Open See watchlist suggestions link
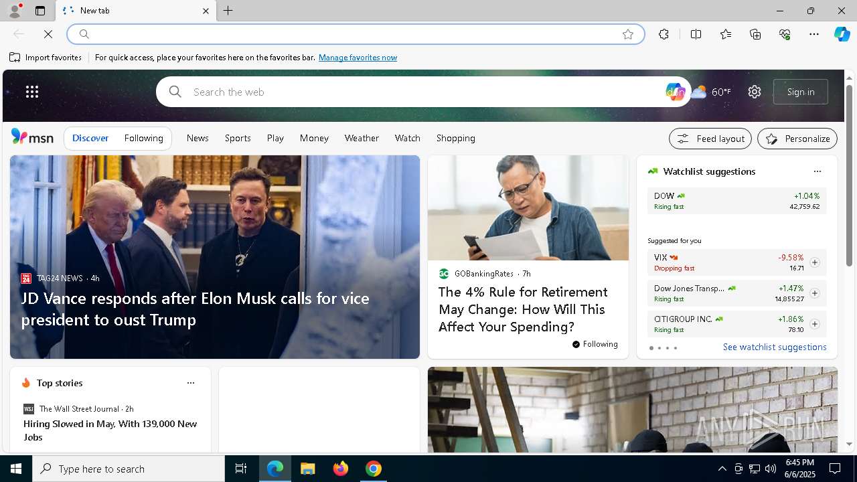The height and width of the screenshot is (482, 857). click(775, 347)
